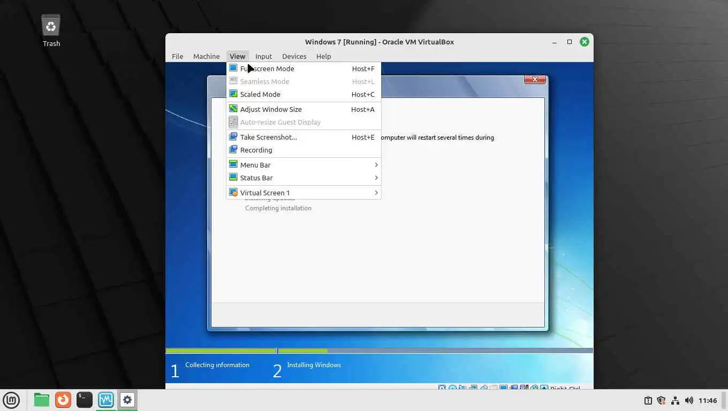Screen dimensions: 728x411
Task: Open the volume control in tray
Action: tap(689, 400)
